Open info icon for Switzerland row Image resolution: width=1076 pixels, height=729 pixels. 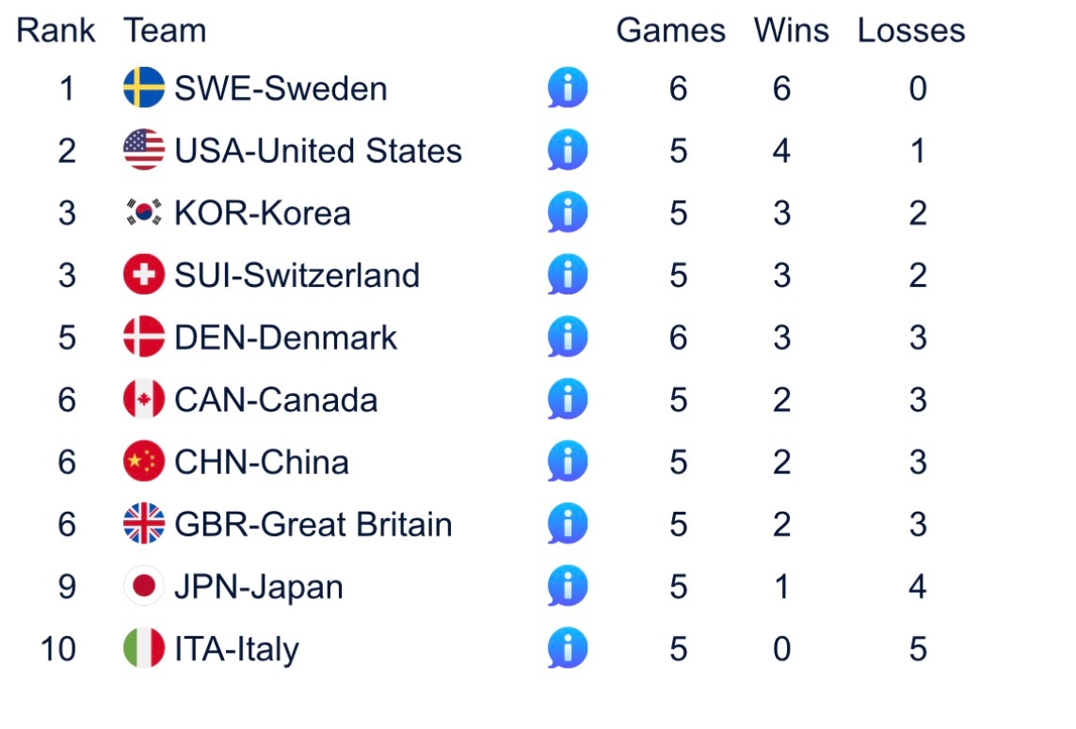tap(568, 275)
